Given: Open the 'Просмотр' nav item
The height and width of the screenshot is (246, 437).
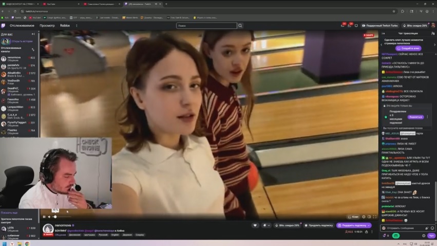Looking at the screenshot, I should (47, 26).
